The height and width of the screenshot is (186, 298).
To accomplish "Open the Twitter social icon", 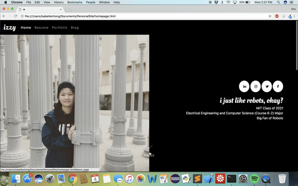I will 267,86.
